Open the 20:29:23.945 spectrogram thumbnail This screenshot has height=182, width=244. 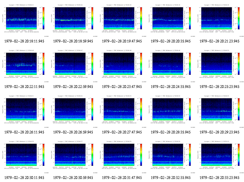(220, 111)
